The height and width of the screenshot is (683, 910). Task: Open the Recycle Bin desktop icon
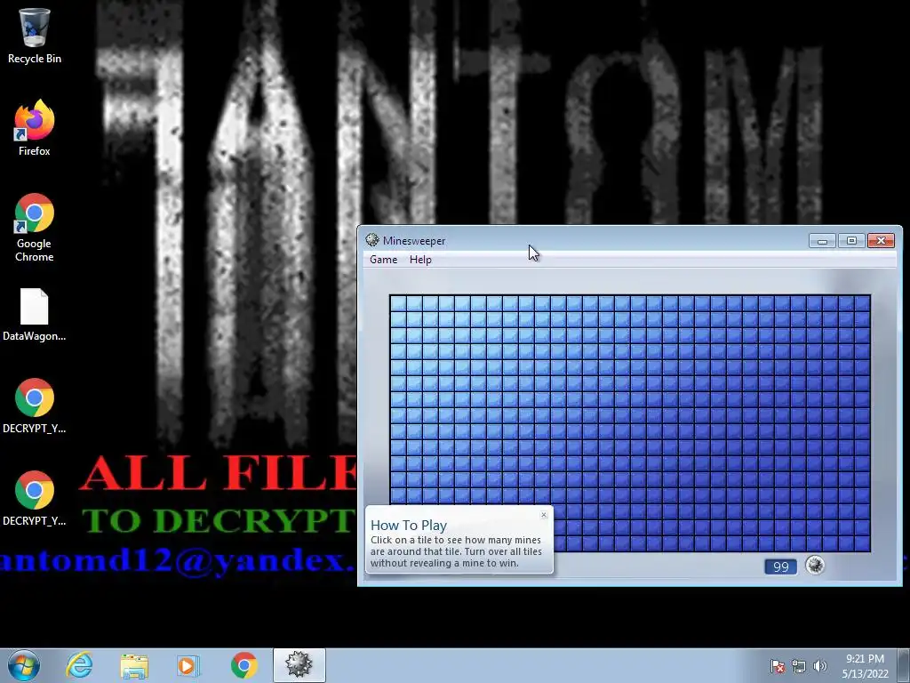click(x=35, y=36)
